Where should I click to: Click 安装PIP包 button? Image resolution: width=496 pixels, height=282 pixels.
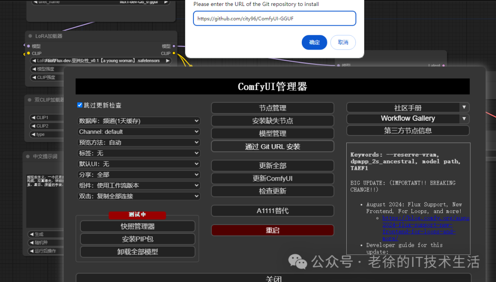click(138, 239)
